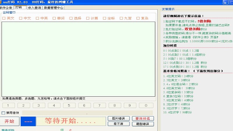The height and width of the screenshot is (131, 233).
Task: Click the 8位英文码：40积分 line
Action: click(178, 100)
